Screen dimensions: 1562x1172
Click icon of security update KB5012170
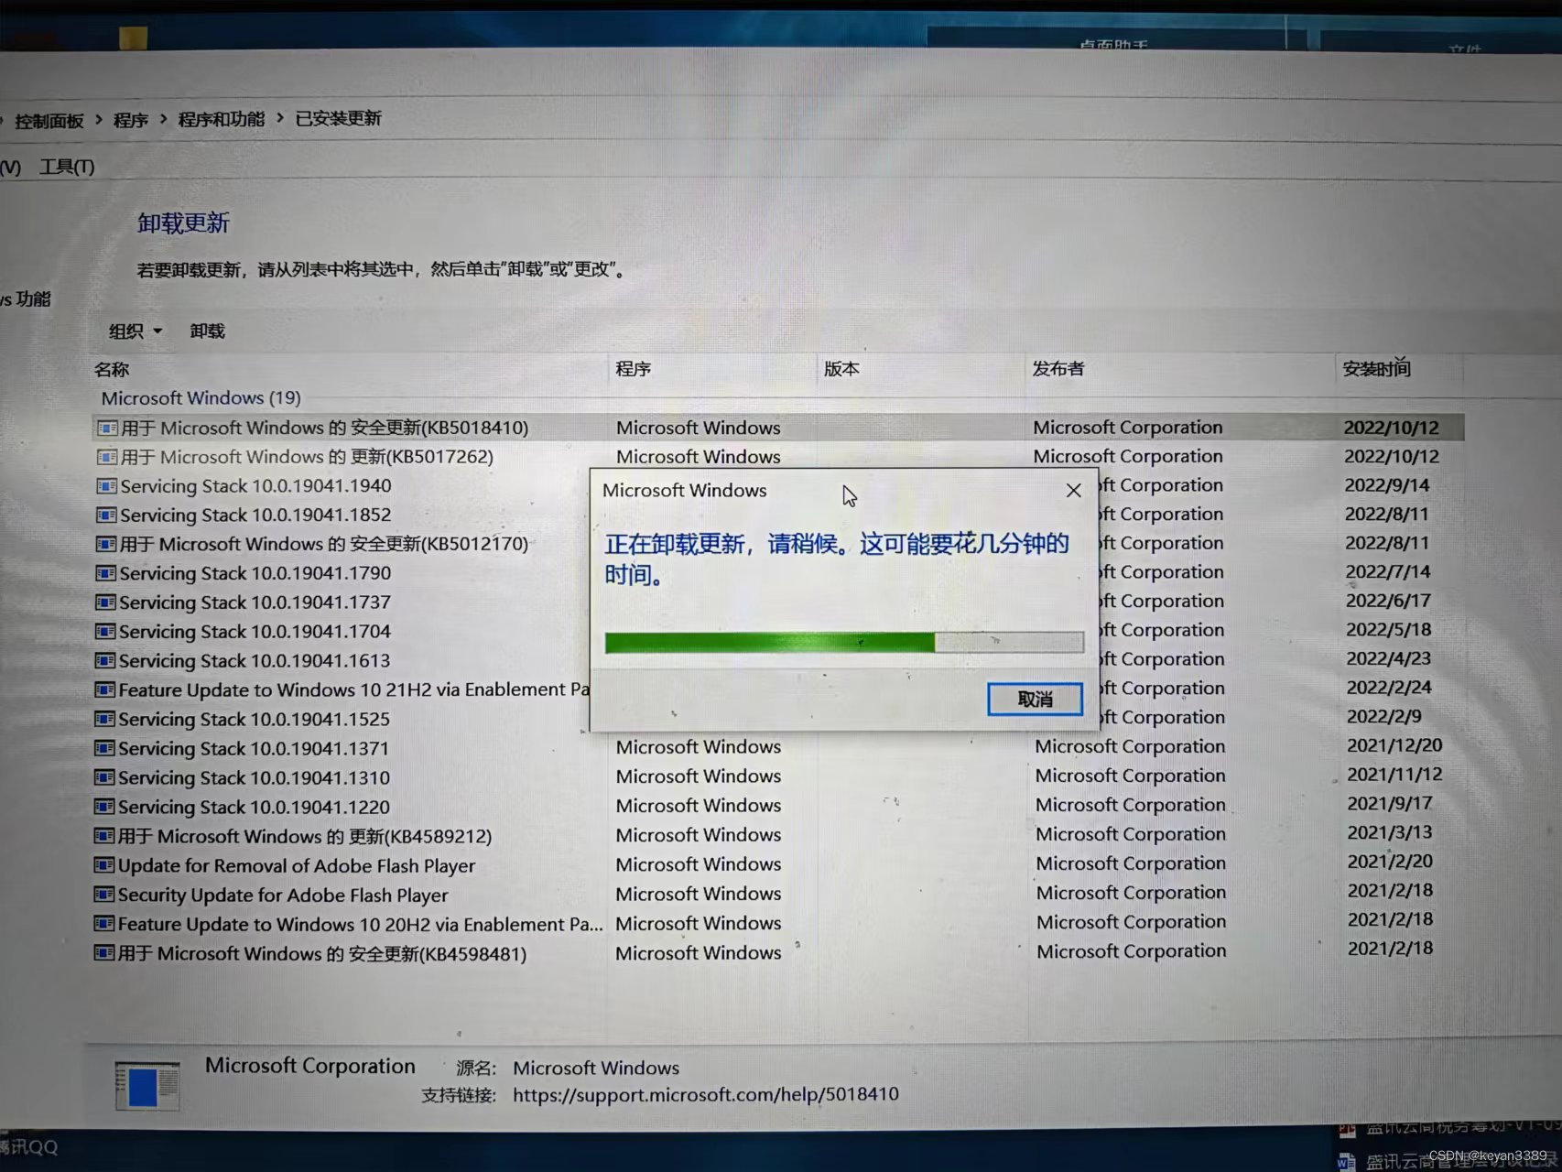[x=106, y=544]
